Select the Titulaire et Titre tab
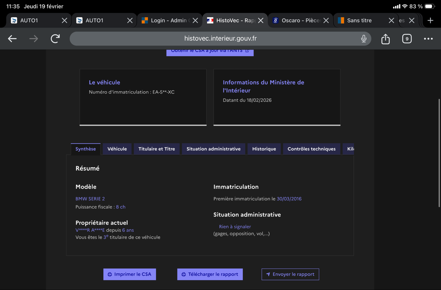 tap(157, 149)
